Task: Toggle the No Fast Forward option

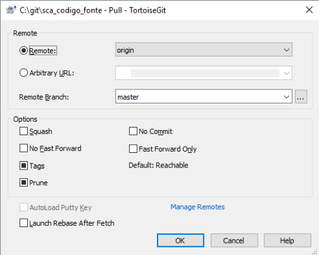Action: coord(23,148)
